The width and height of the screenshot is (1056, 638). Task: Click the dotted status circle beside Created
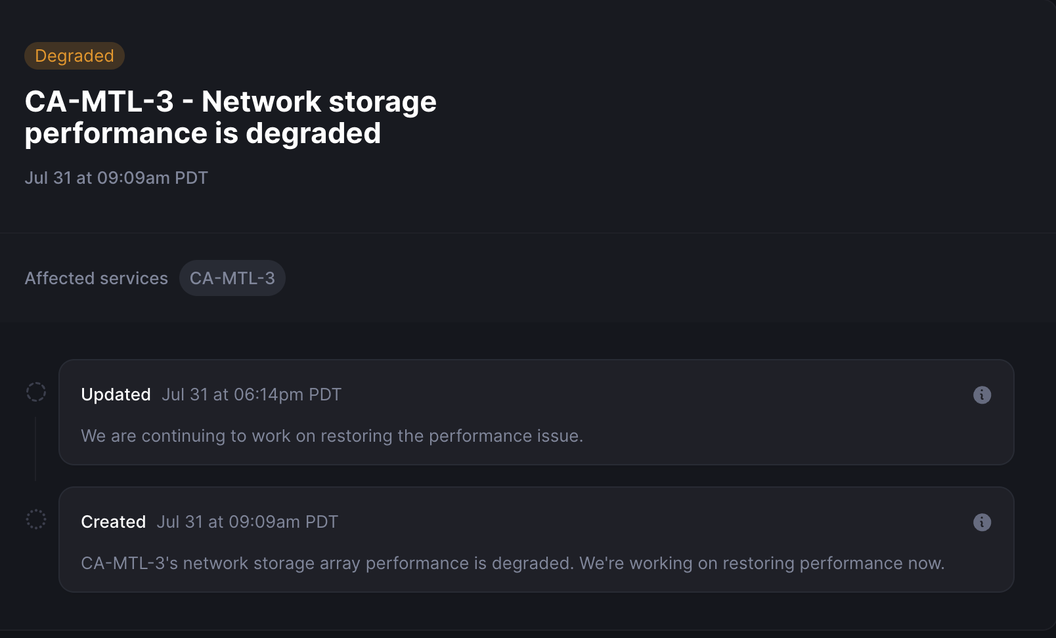(36, 519)
